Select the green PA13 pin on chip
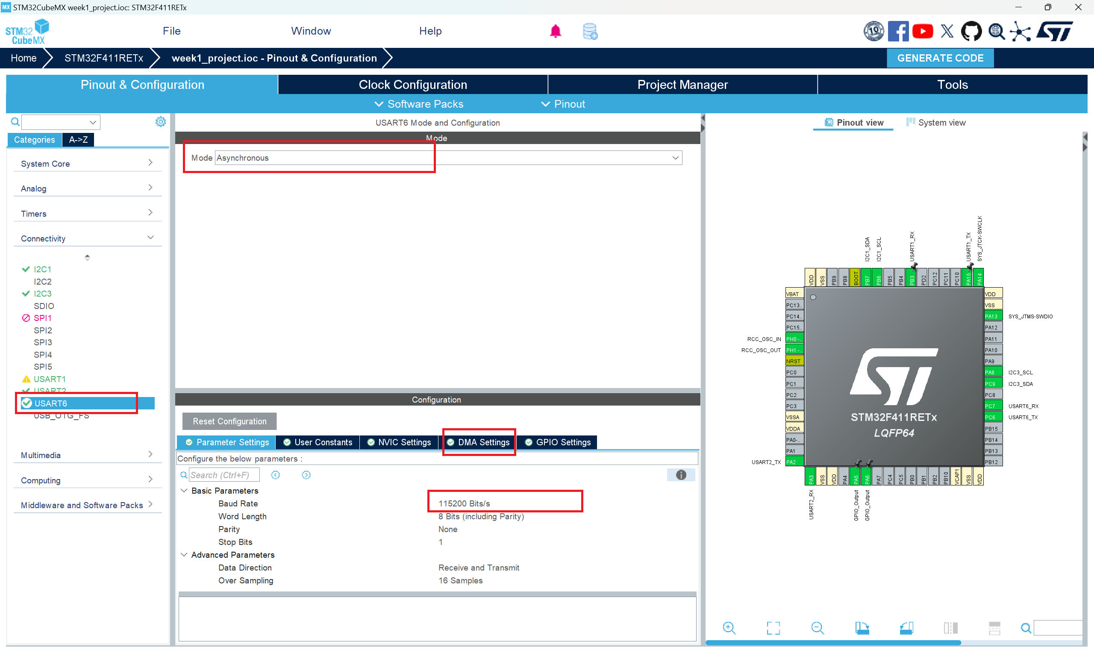This screenshot has height=653, width=1094. pyautogui.click(x=992, y=316)
